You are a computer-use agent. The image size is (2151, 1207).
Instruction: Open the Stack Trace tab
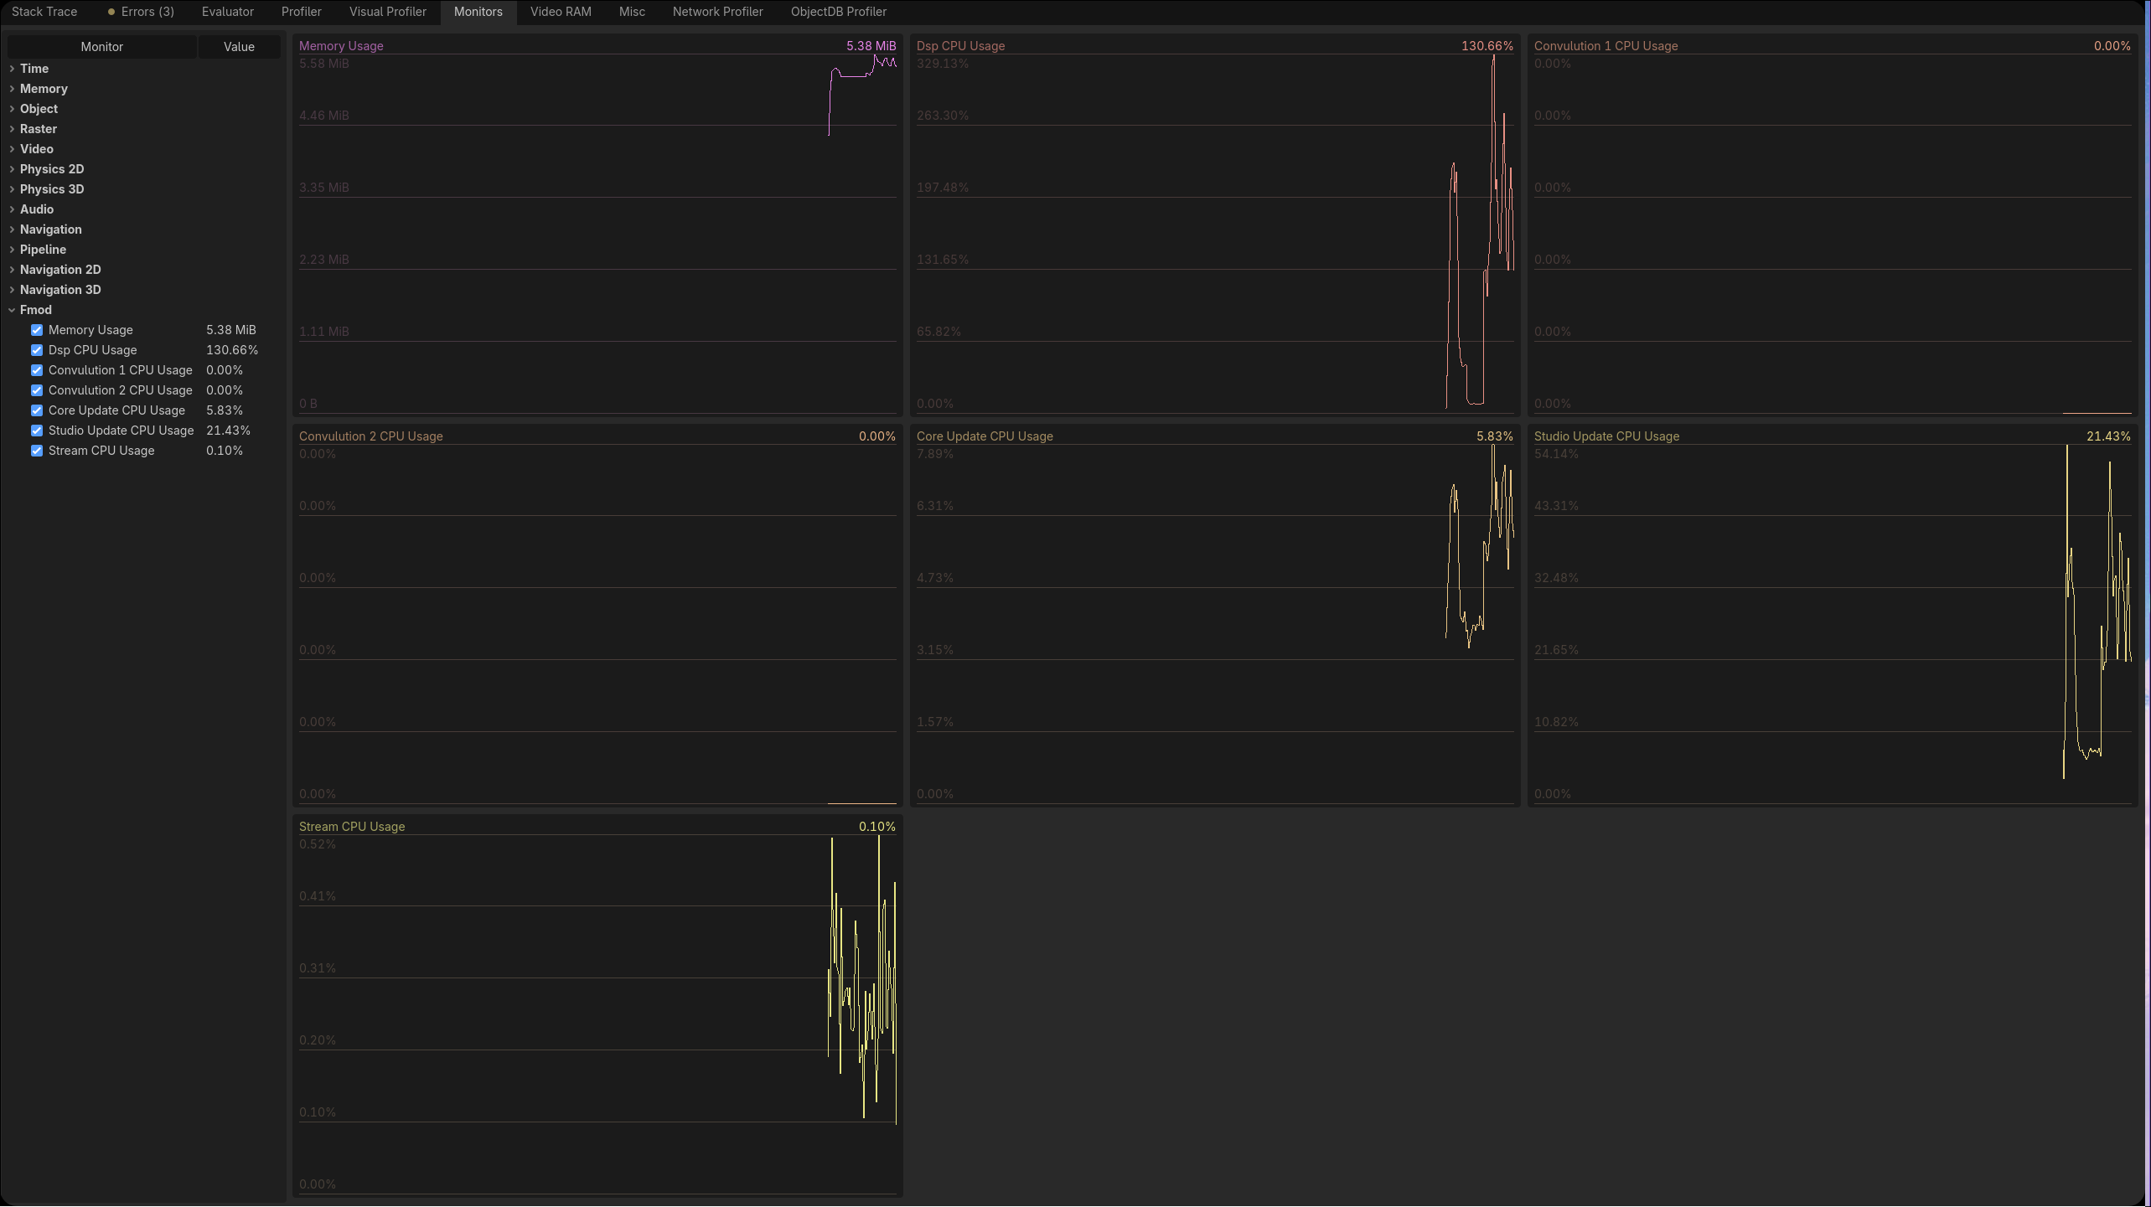tap(44, 12)
